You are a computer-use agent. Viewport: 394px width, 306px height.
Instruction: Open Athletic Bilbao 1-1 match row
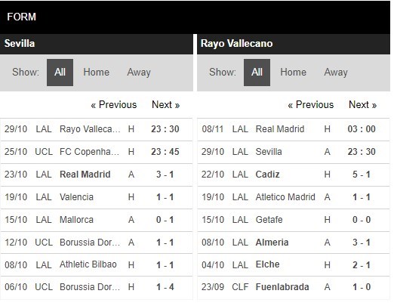coord(97,264)
